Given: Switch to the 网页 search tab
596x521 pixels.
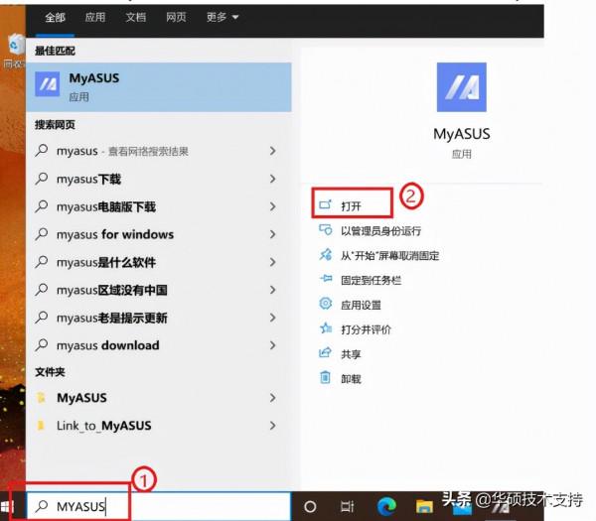Looking at the screenshot, I should click(176, 17).
